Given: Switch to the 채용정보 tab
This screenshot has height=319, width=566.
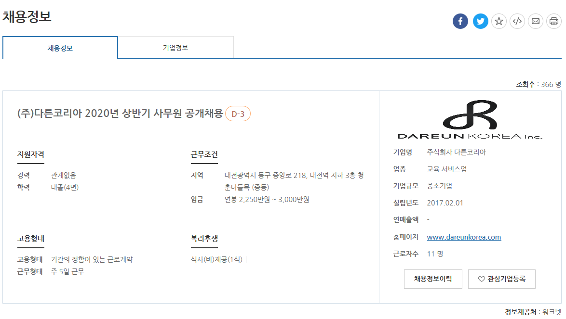Looking at the screenshot, I should (60, 48).
